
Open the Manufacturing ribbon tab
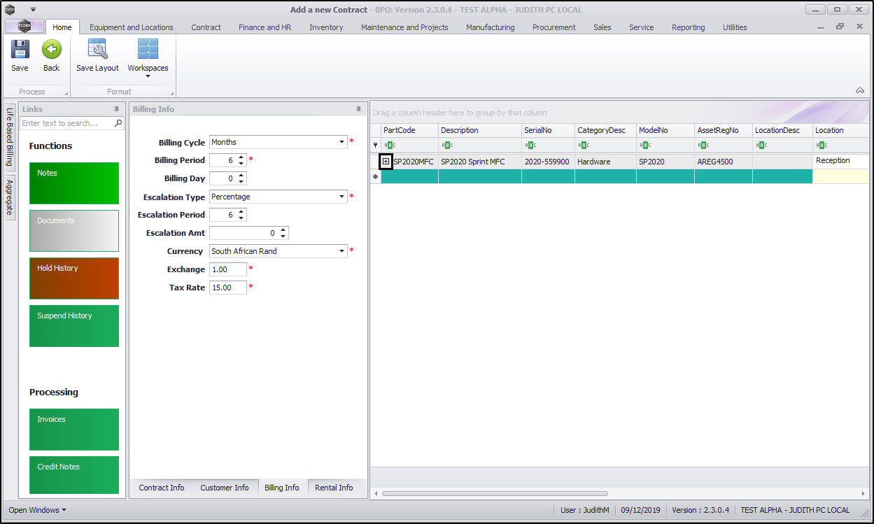pos(490,27)
